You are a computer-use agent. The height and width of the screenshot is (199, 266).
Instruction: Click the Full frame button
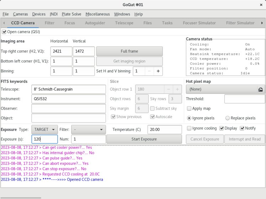[129, 51]
